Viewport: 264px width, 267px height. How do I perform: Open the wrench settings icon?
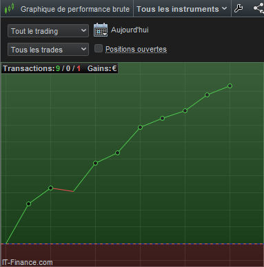(238, 8)
